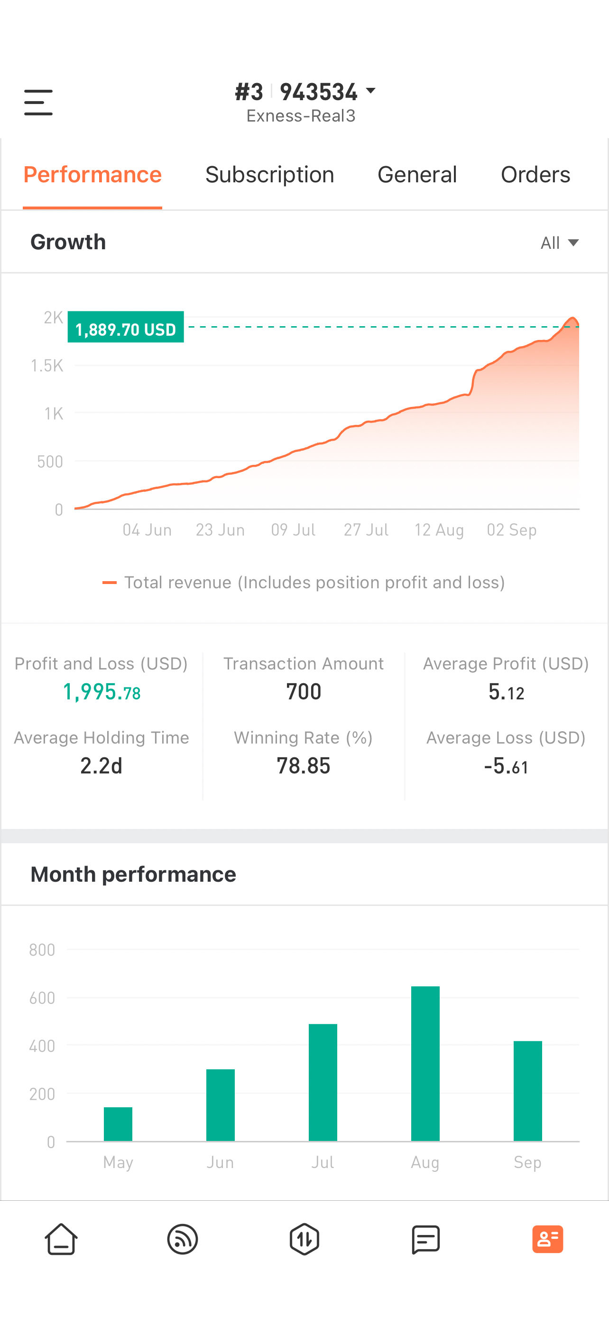Tap the home icon in bottom bar
Viewport: 609px width, 1319px height.
pyautogui.click(x=61, y=1239)
